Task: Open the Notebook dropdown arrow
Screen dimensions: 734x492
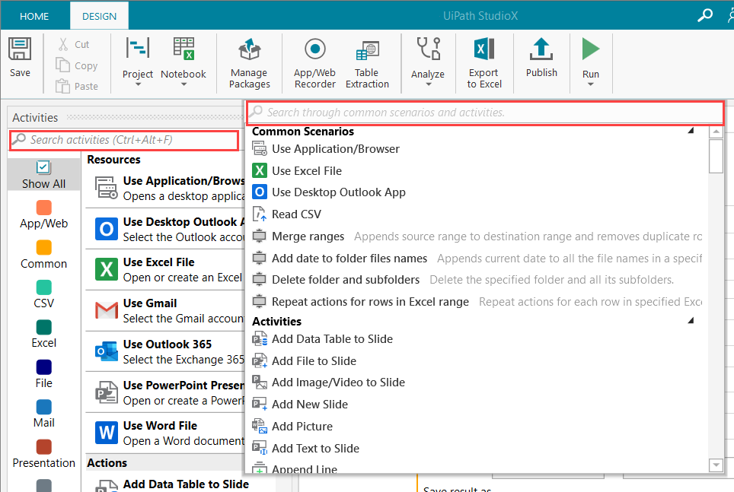Action: 183,84
